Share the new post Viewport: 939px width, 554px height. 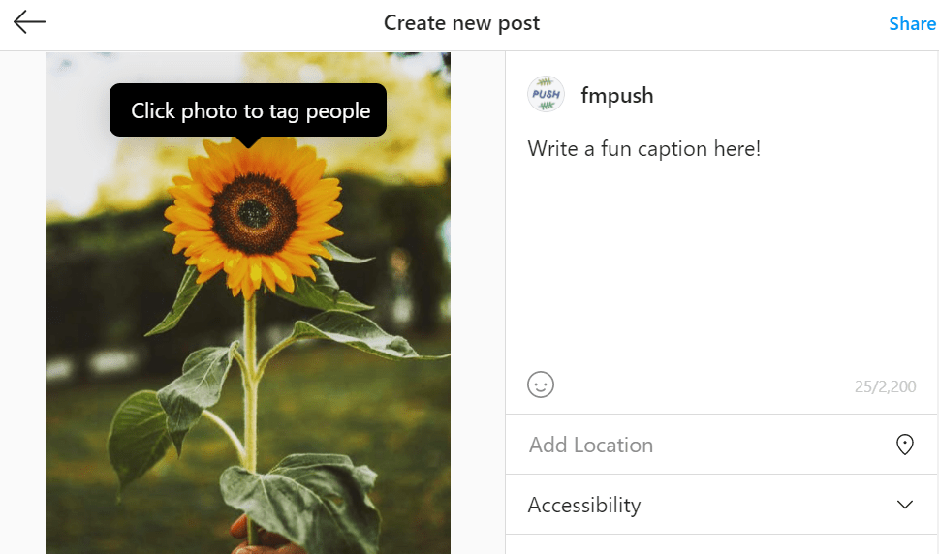912,24
